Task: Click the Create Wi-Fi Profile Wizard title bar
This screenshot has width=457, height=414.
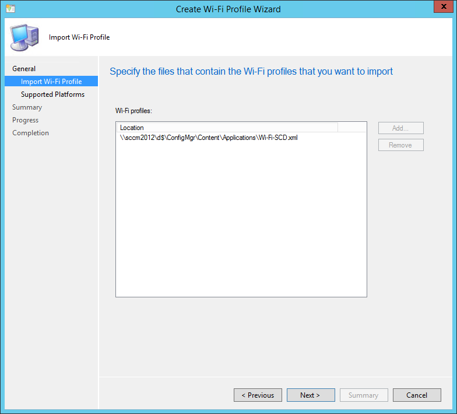Action: [228, 9]
